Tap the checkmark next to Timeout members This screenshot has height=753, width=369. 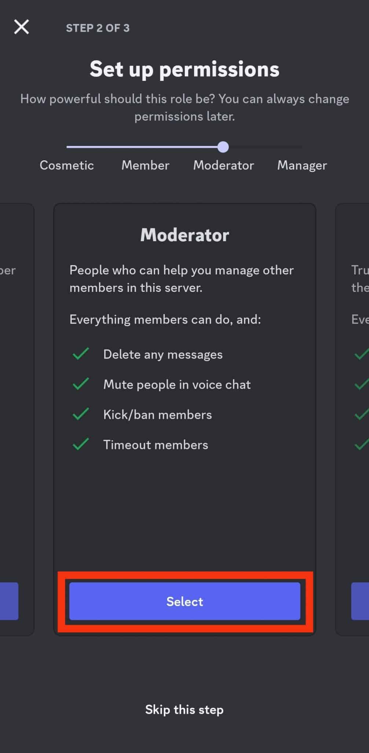81,445
